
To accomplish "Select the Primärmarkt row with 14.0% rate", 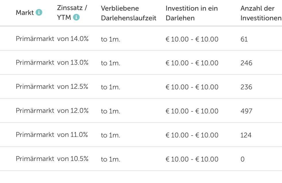I will (x=35, y=39).
